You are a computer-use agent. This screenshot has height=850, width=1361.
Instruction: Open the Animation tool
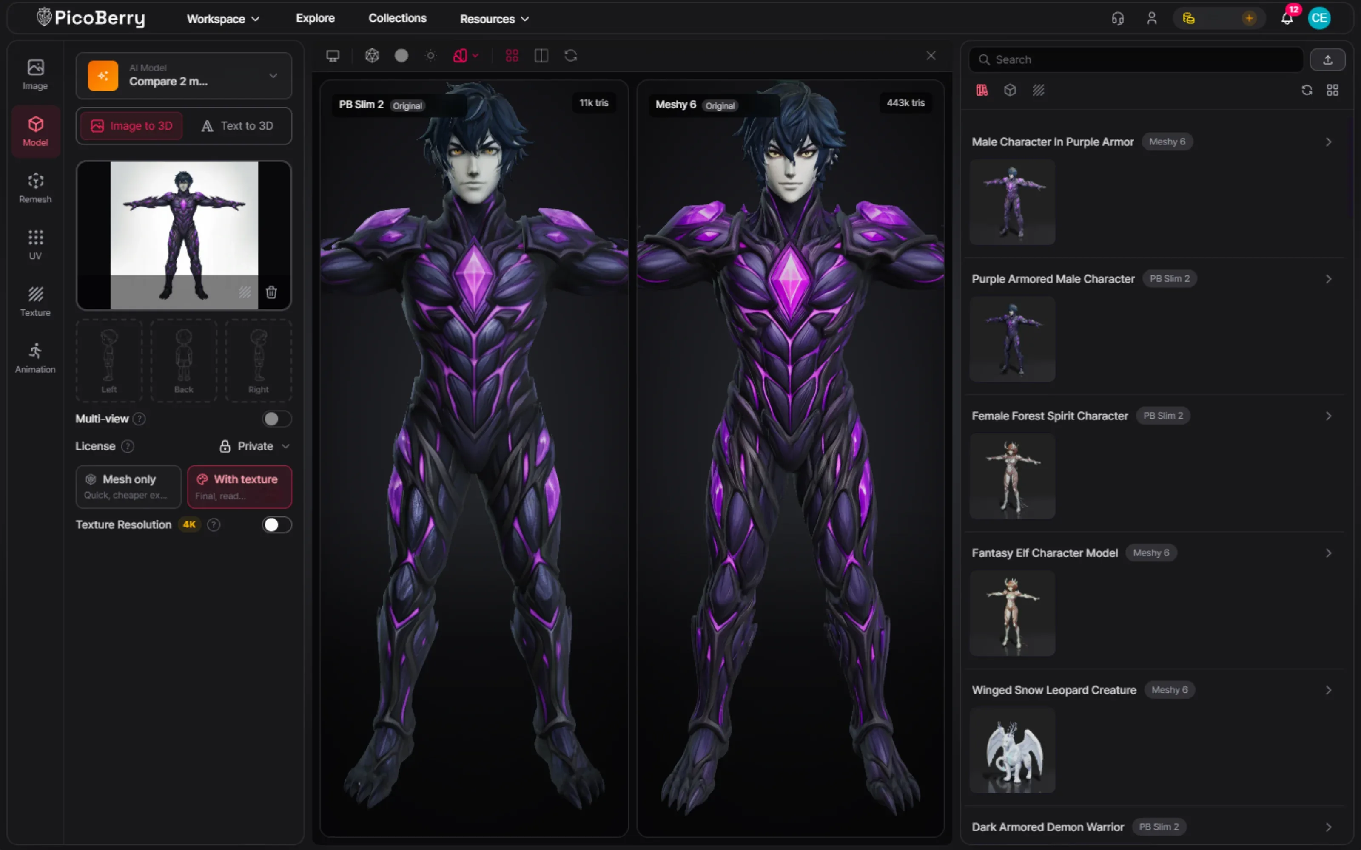pos(35,359)
